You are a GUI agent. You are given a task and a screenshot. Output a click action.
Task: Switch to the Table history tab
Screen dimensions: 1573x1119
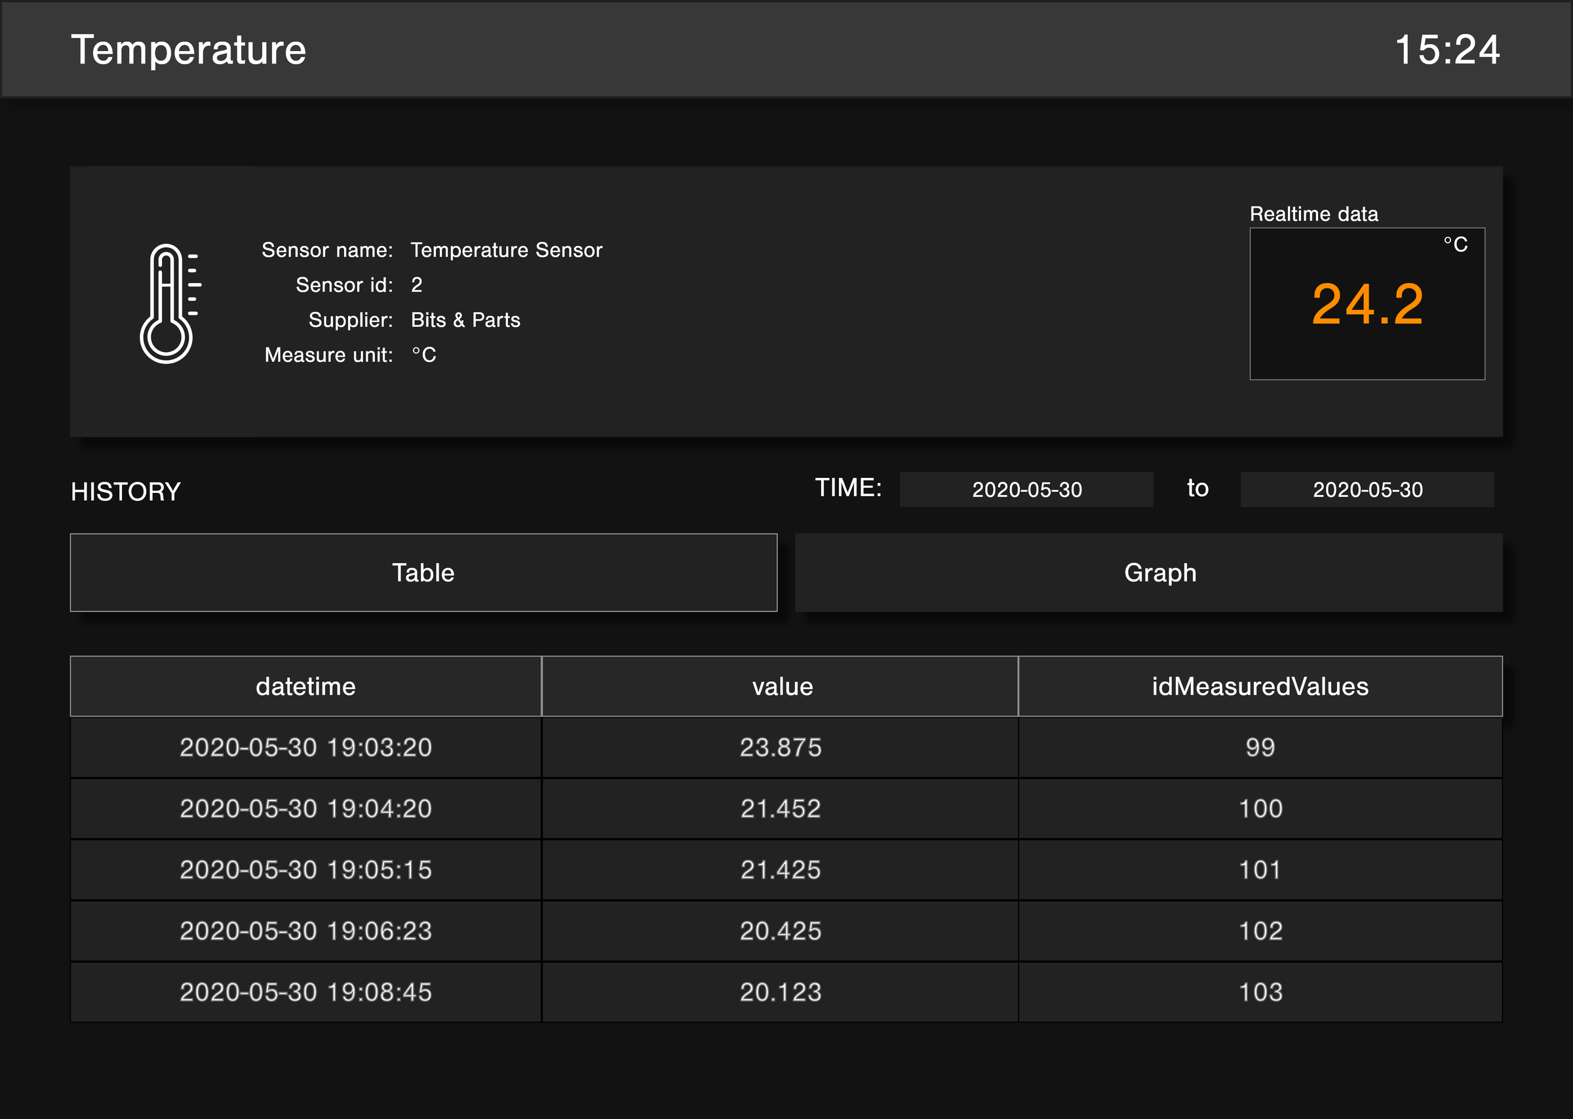[x=423, y=572]
